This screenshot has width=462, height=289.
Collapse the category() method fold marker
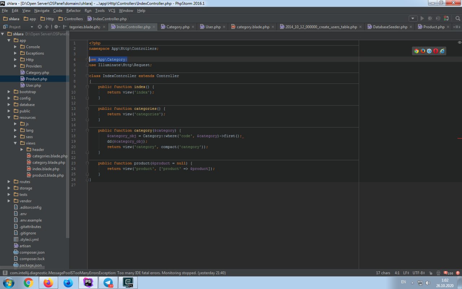(x=87, y=130)
